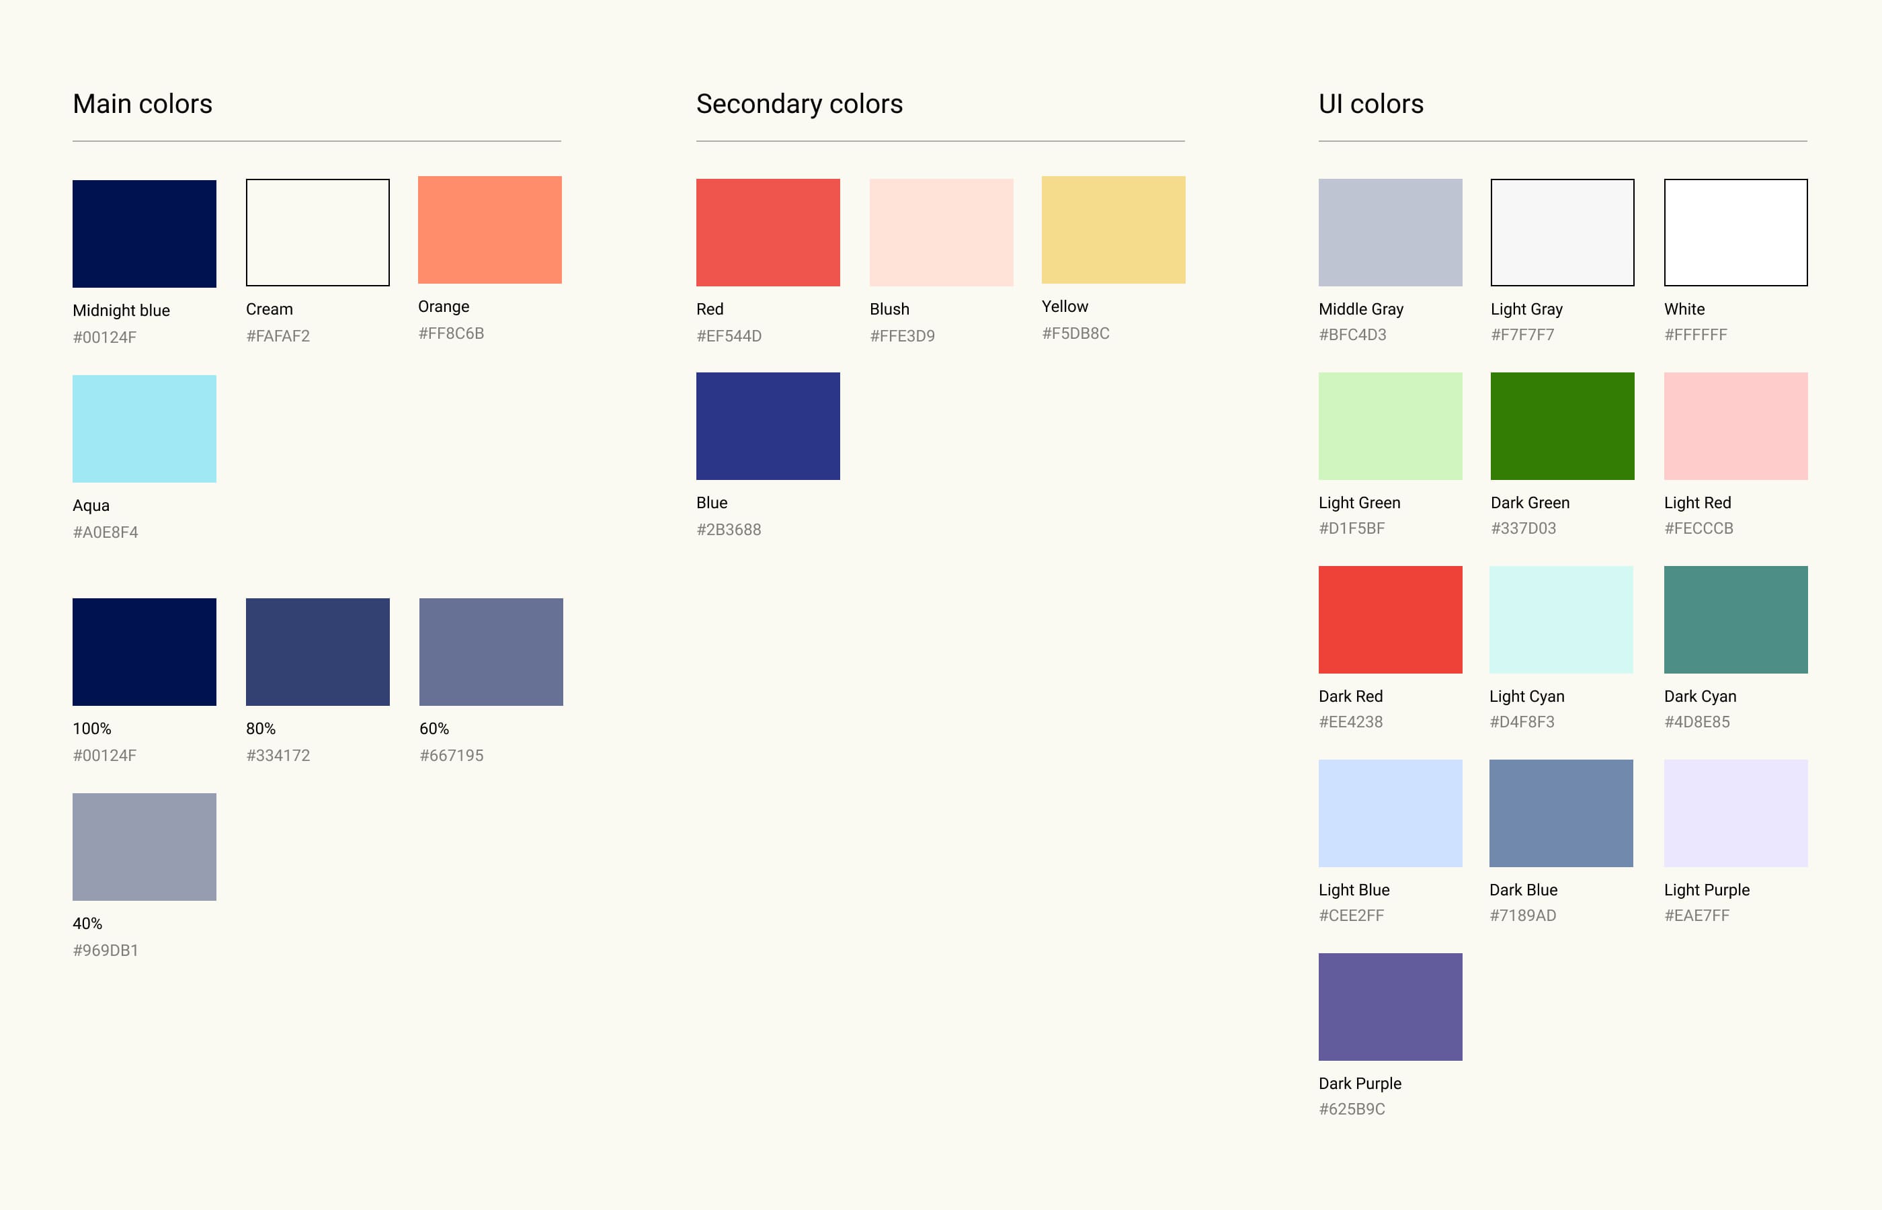Choose the 40% tint swatch

pos(144,846)
